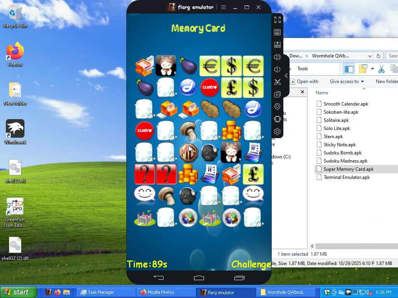The width and height of the screenshot is (398, 298).
Task: Select Sudoku Madness.apk in the file list
Action: point(346,161)
